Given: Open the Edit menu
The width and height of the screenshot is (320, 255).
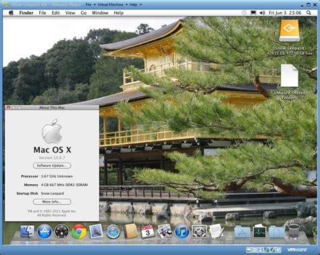Looking at the screenshot, I should [x=55, y=13].
